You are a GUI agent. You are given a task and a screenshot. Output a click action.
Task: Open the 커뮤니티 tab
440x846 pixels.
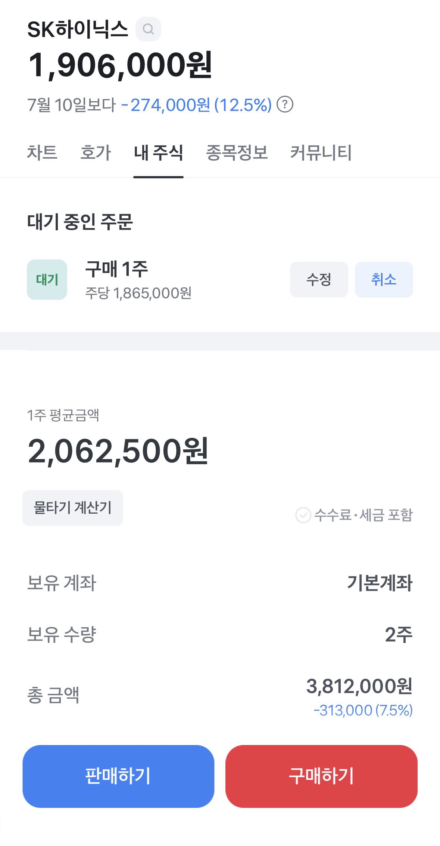click(321, 153)
